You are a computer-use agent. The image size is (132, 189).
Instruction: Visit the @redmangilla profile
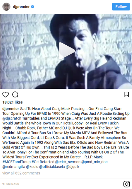[14, 167]
